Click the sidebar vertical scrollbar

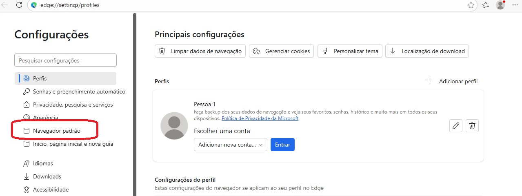point(134,104)
